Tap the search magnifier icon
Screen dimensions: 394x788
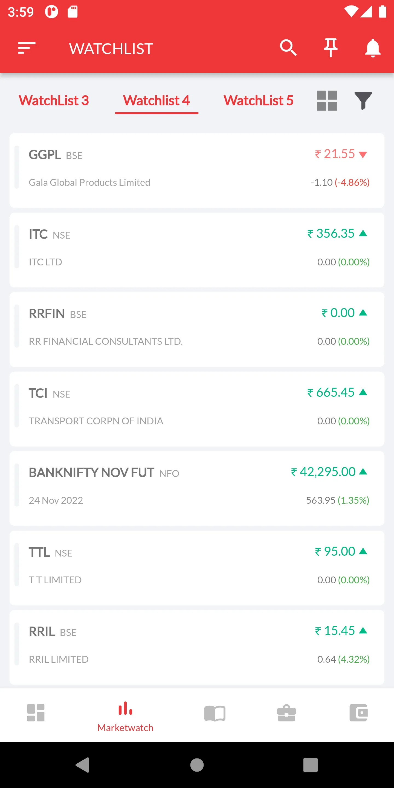(x=288, y=48)
